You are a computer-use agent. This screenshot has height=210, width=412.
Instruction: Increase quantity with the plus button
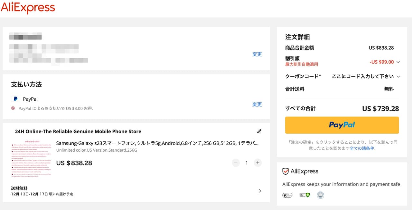pos(257,163)
